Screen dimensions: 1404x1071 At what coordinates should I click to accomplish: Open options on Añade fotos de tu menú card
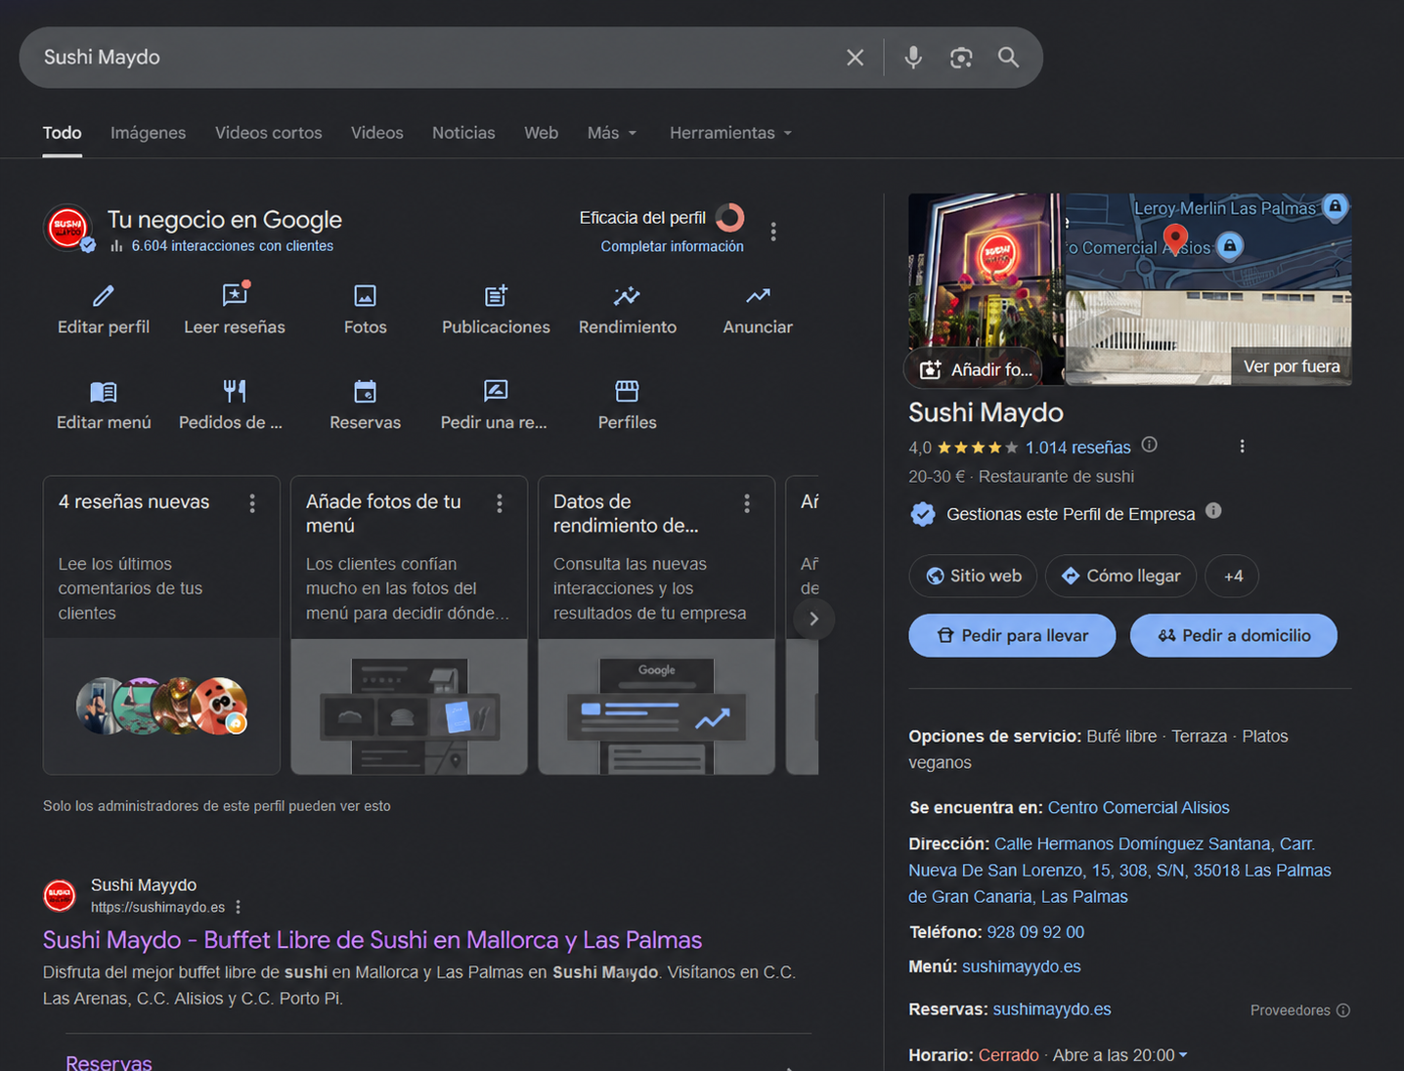coord(500,503)
